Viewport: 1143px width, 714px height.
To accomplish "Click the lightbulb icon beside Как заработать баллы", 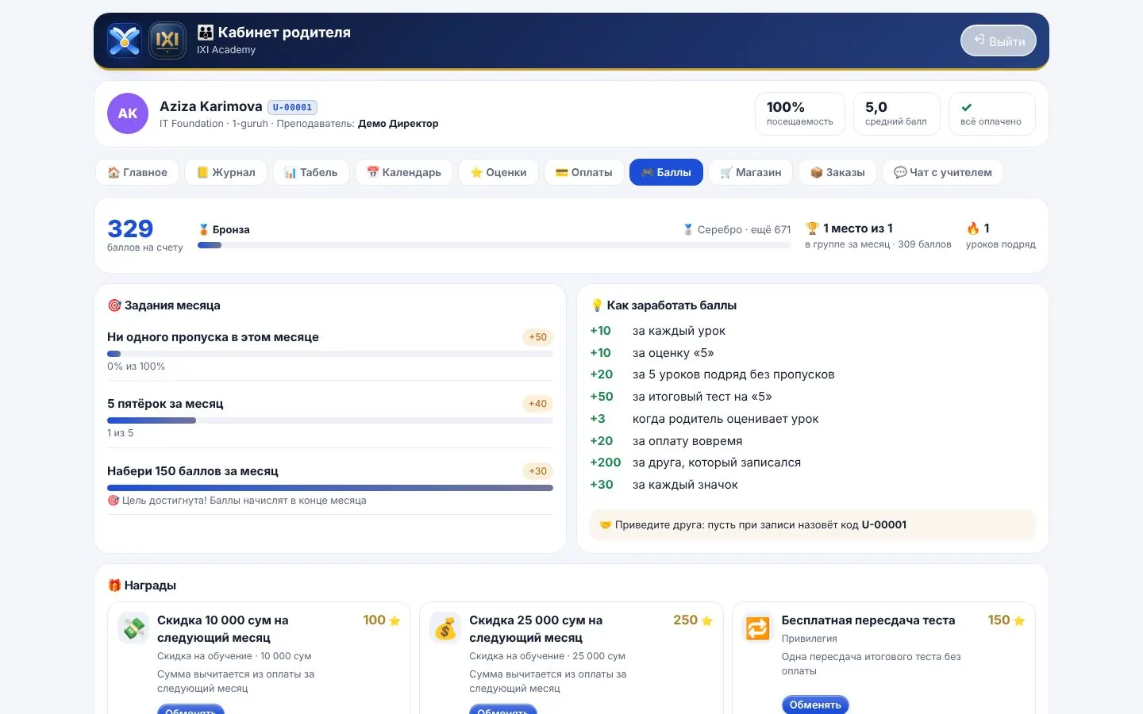I will [x=597, y=305].
